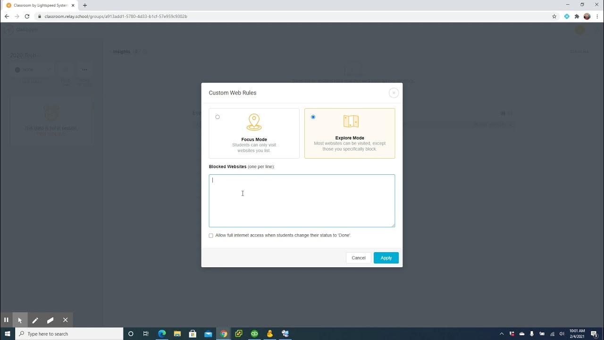Viewport: 604px width, 340px height.
Task: Close the Classroom browser tab
Action: click(x=73, y=5)
